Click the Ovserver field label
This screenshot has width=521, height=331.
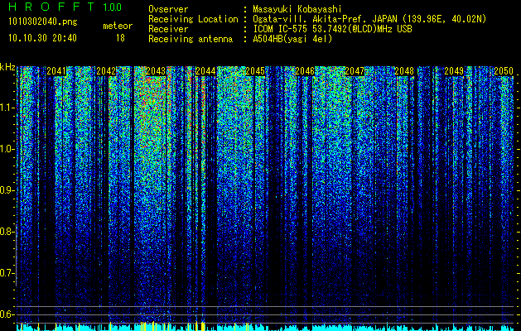click(168, 9)
